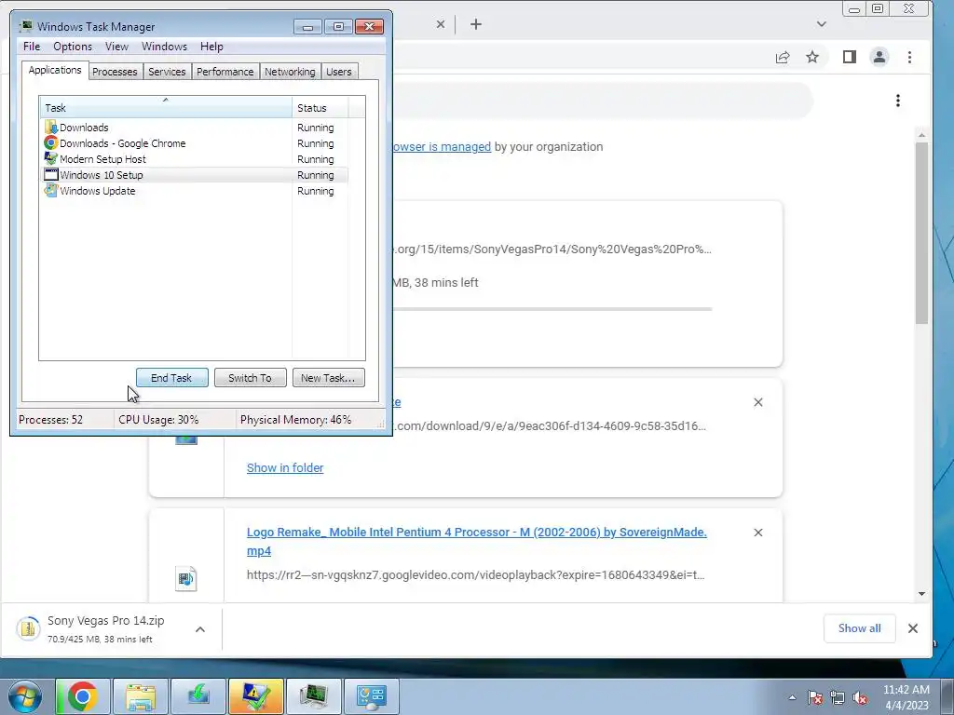
Task: Click the muted volume tray icon
Action: (860, 697)
